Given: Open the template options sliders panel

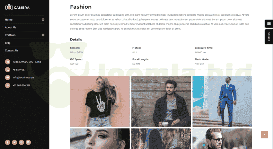Looking at the screenshot, I should (x=269, y=24).
